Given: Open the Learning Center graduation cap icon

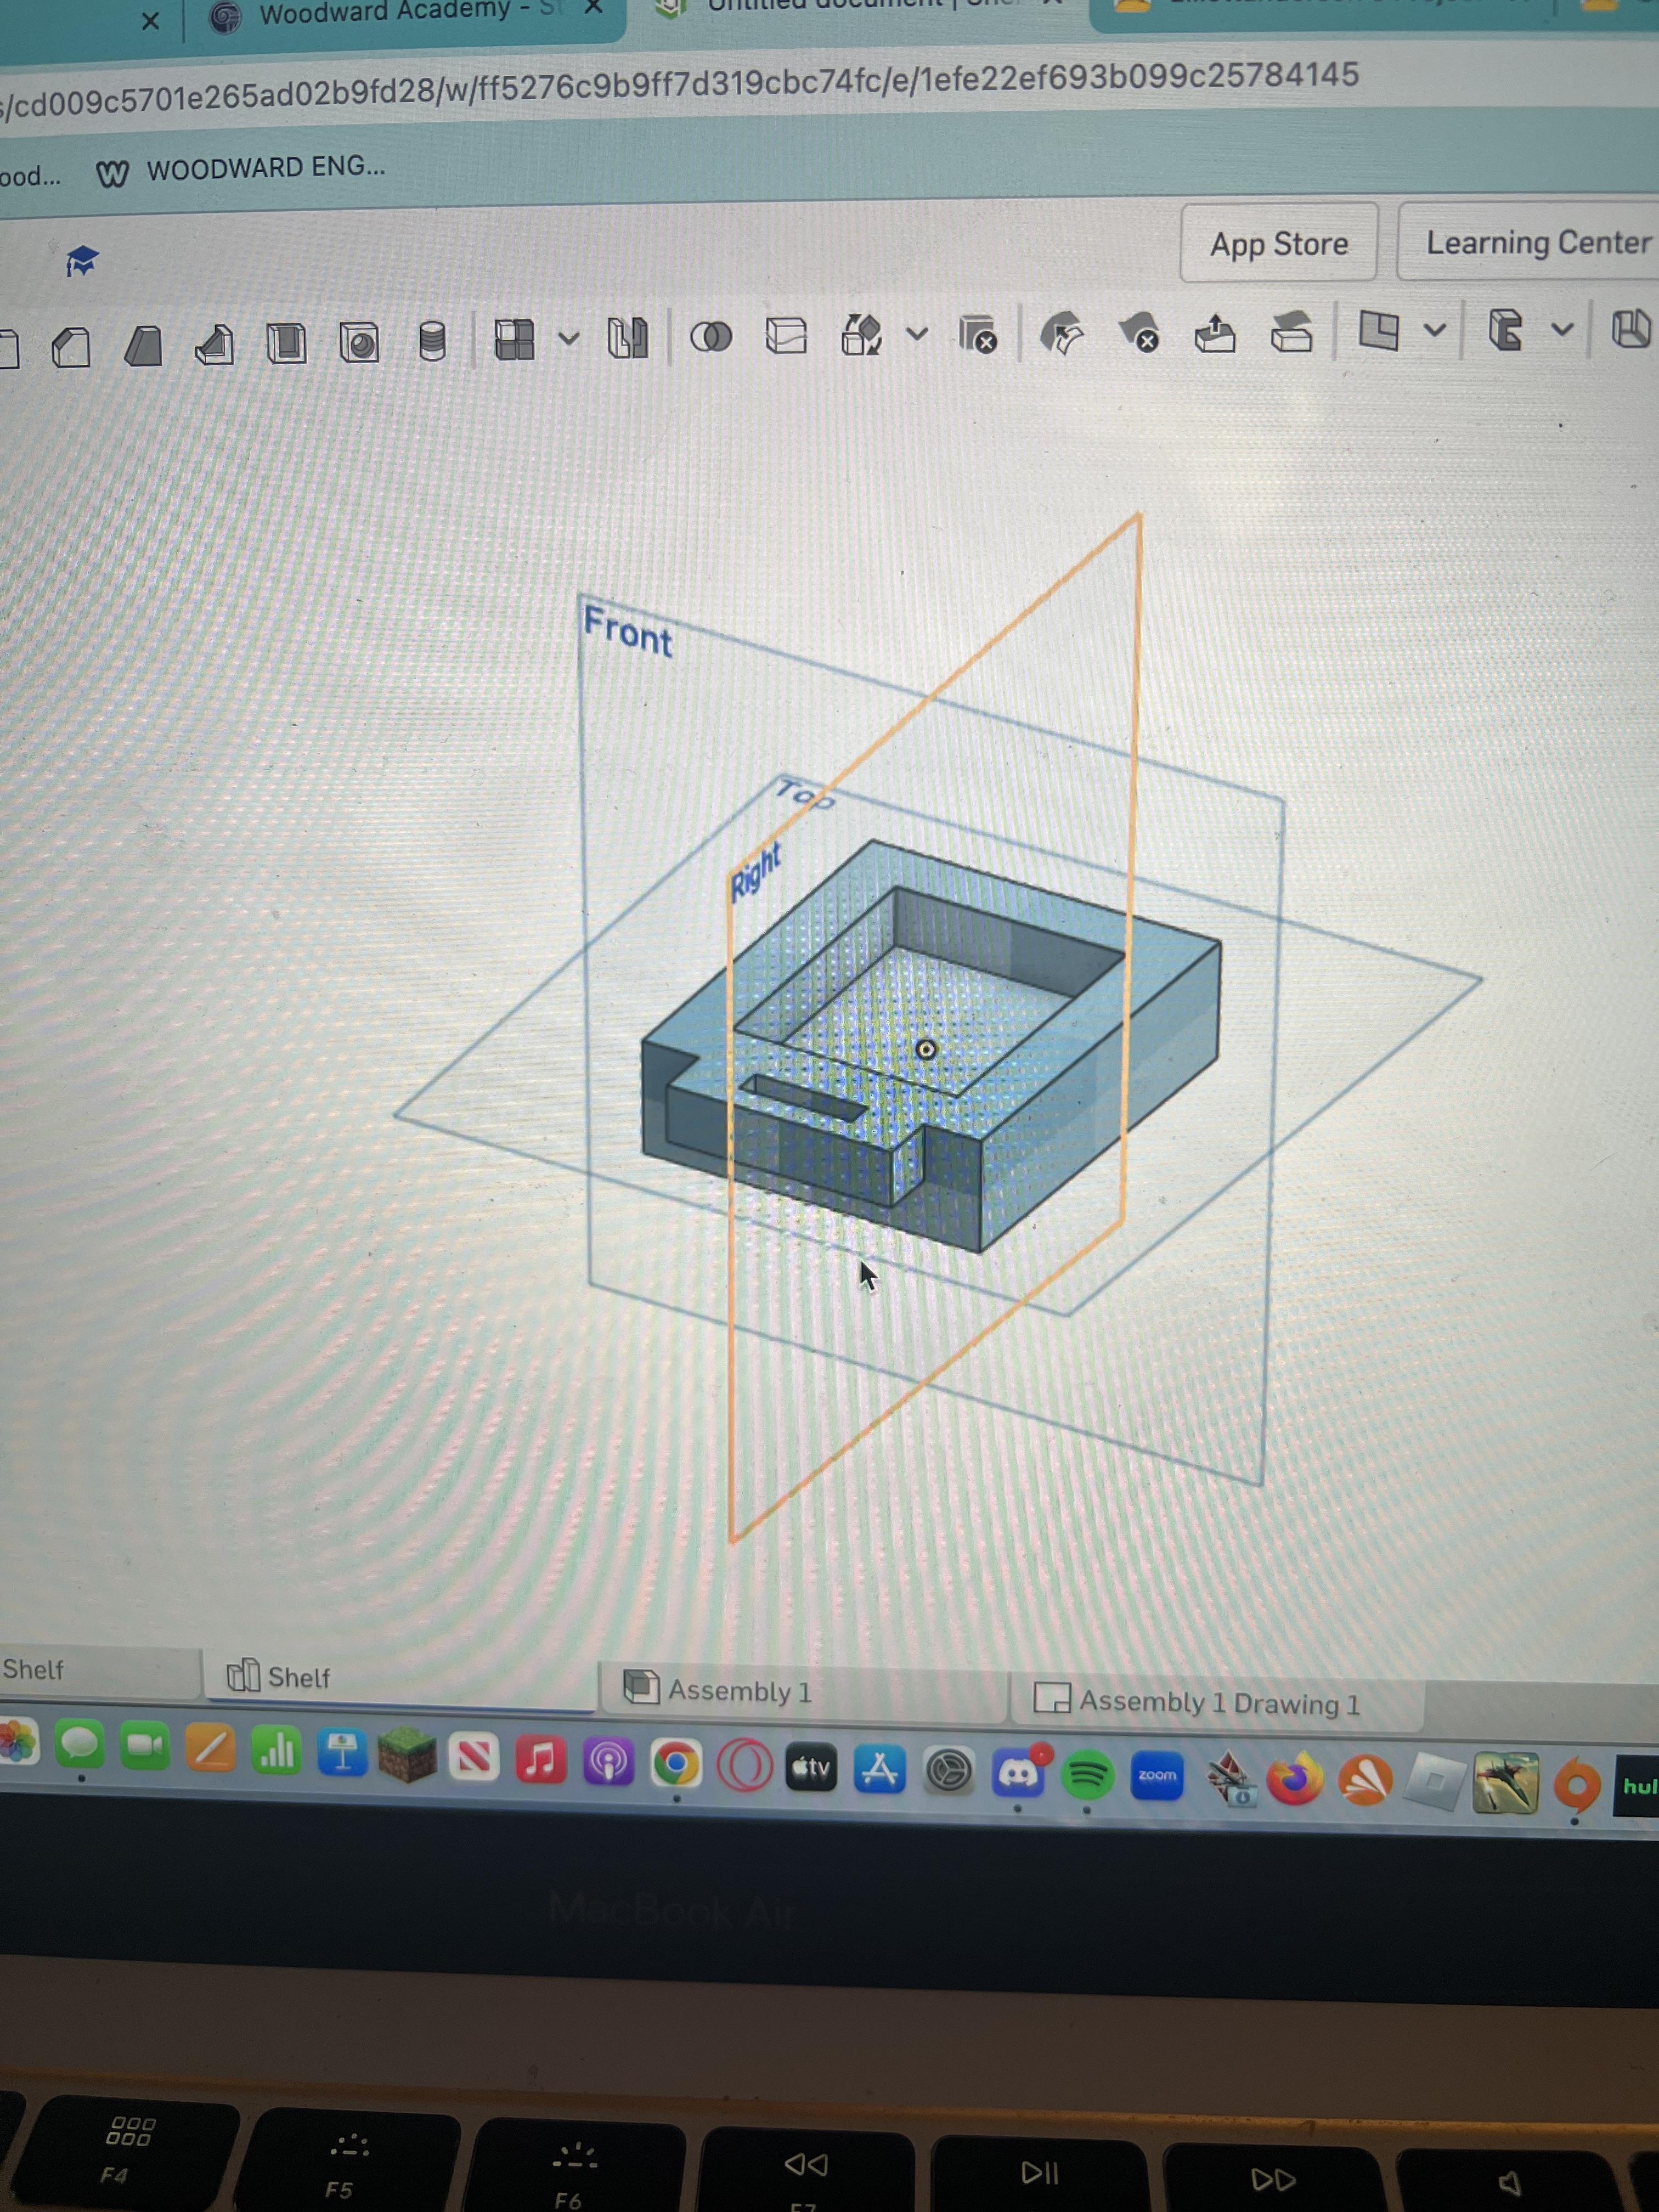Looking at the screenshot, I should 81,261.
